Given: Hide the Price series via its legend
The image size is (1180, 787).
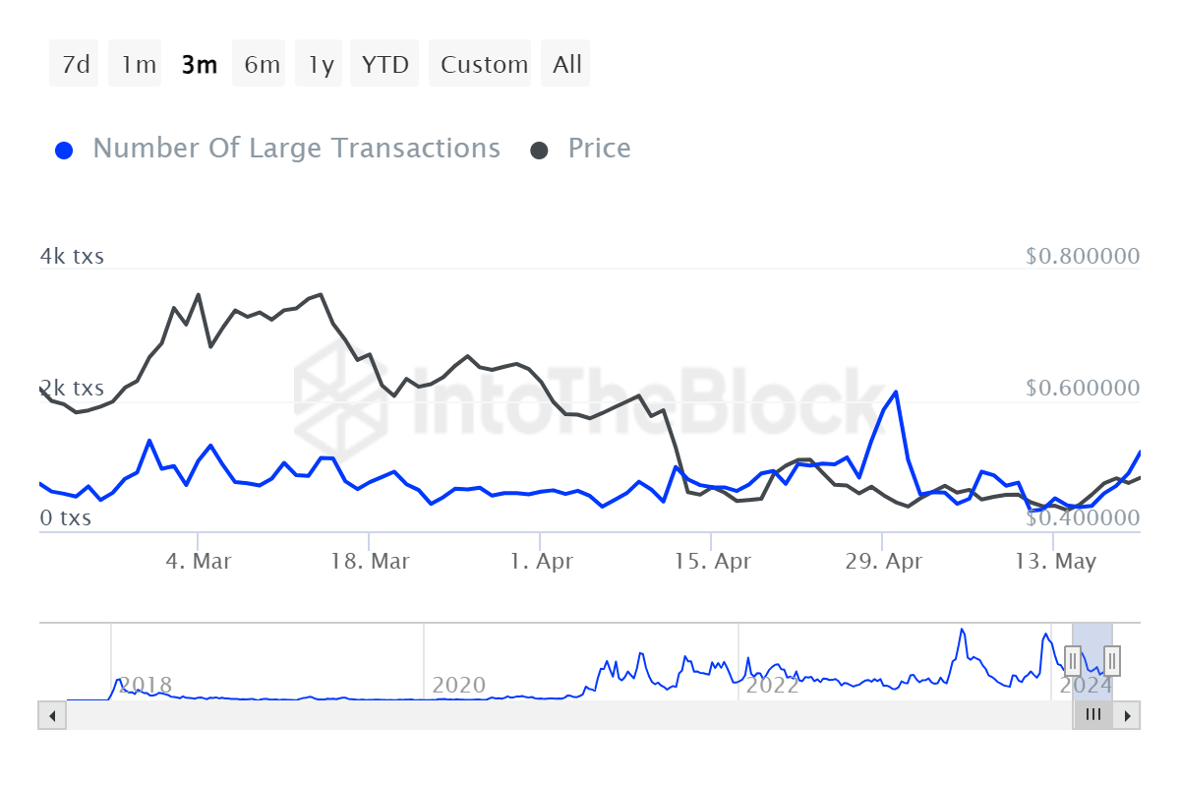Looking at the screenshot, I should pos(599,148).
